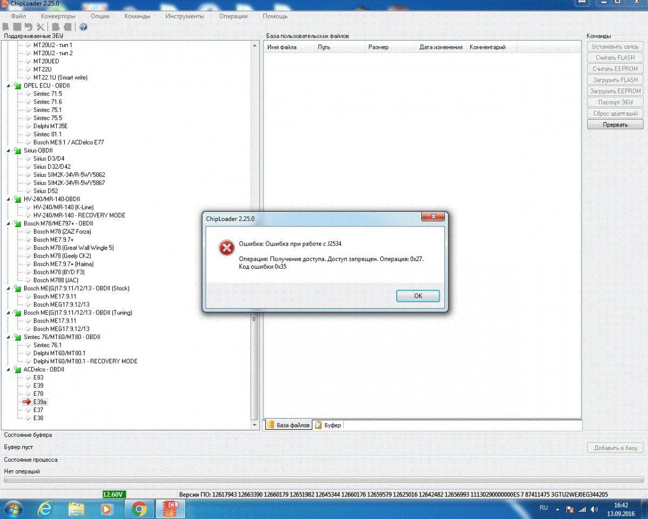
Task: Click the process progress bar
Action: (x=323, y=480)
